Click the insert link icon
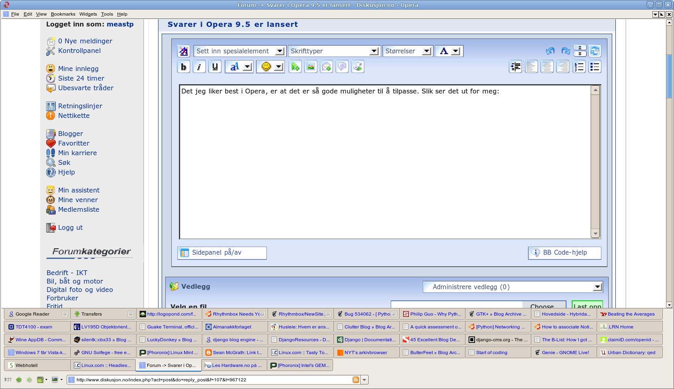This screenshot has height=389, width=674. [x=295, y=67]
